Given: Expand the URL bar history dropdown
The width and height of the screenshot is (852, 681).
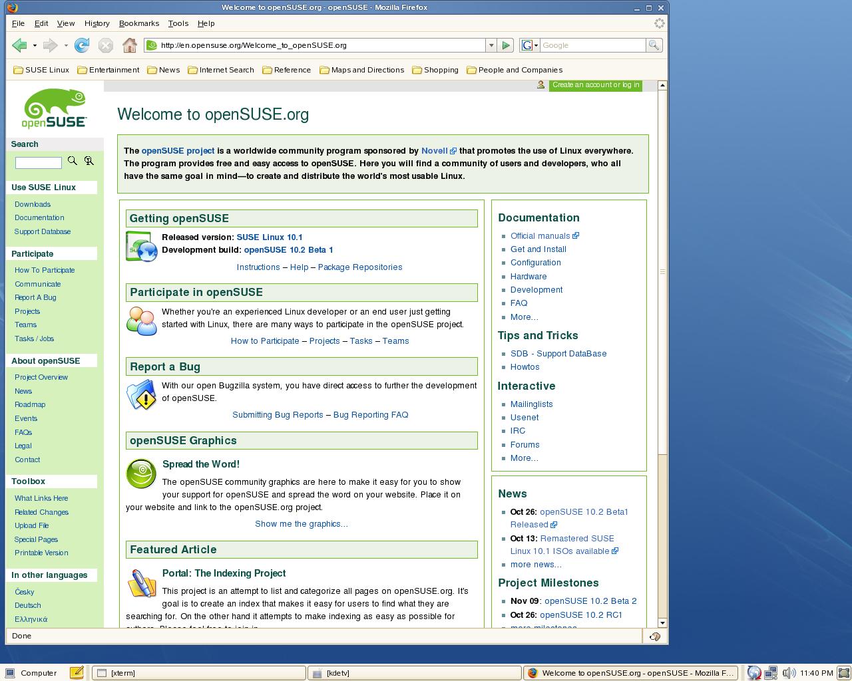Looking at the screenshot, I should click(x=491, y=45).
